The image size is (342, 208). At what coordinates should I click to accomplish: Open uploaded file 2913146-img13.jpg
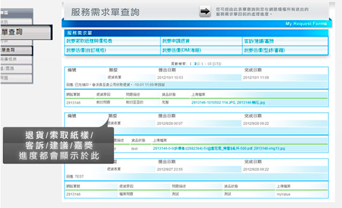point(270,149)
